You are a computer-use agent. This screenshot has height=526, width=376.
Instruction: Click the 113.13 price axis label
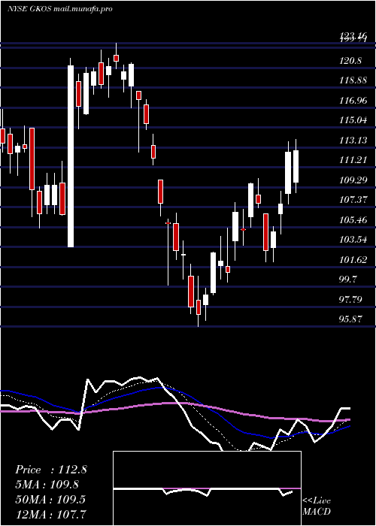pyautogui.click(x=353, y=141)
